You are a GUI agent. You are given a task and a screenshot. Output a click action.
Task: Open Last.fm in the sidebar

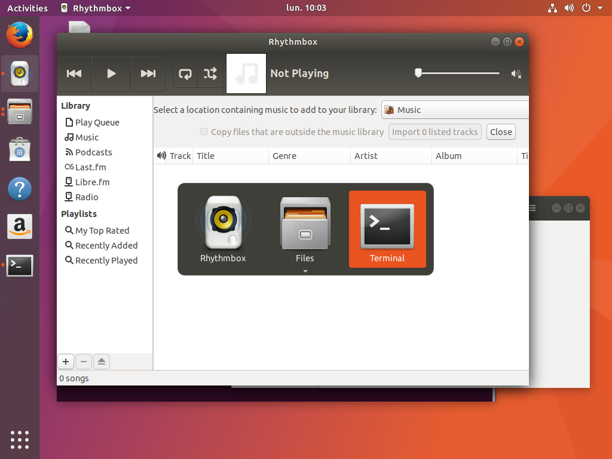pyautogui.click(x=85, y=167)
